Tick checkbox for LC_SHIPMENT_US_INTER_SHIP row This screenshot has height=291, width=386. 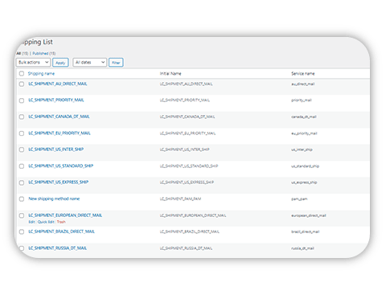click(22, 150)
